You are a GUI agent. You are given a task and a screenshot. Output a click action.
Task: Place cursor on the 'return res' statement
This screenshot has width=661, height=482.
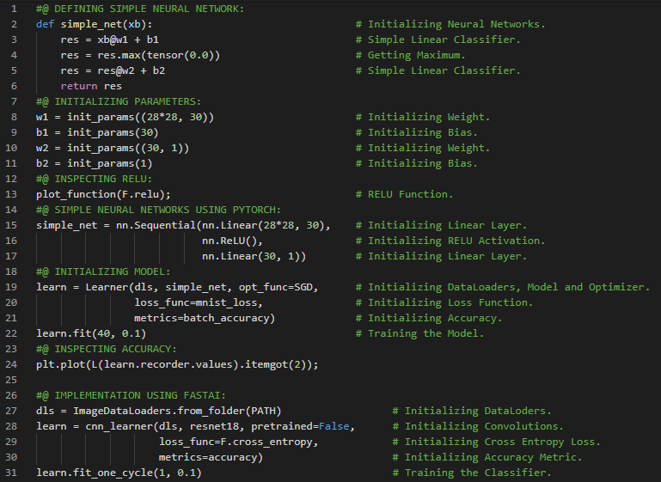point(91,86)
